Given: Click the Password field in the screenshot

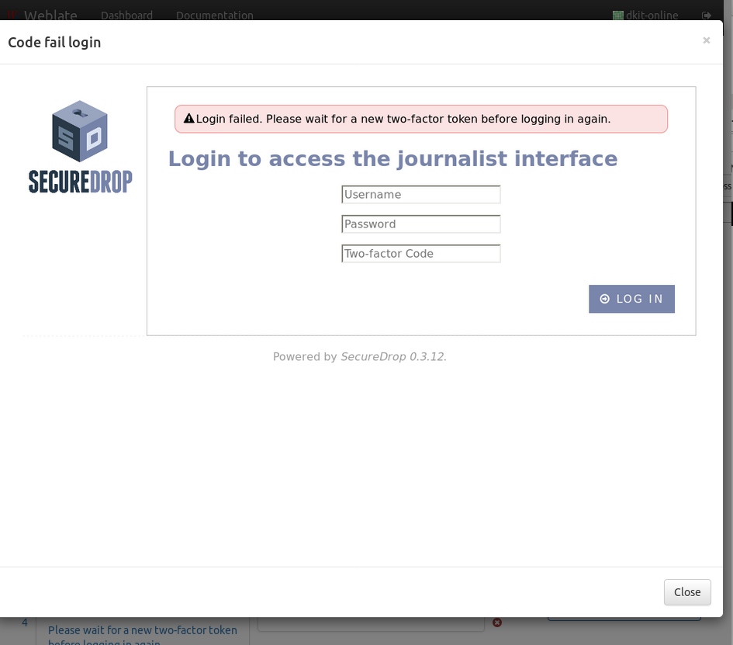Looking at the screenshot, I should (x=420, y=224).
